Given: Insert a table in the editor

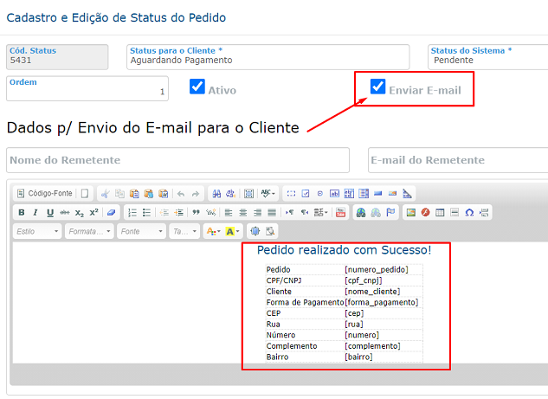Looking at the screenshot, I should (440, 212).
